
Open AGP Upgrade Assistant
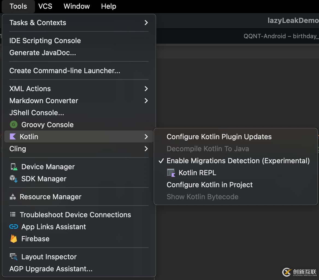[51, 269]
